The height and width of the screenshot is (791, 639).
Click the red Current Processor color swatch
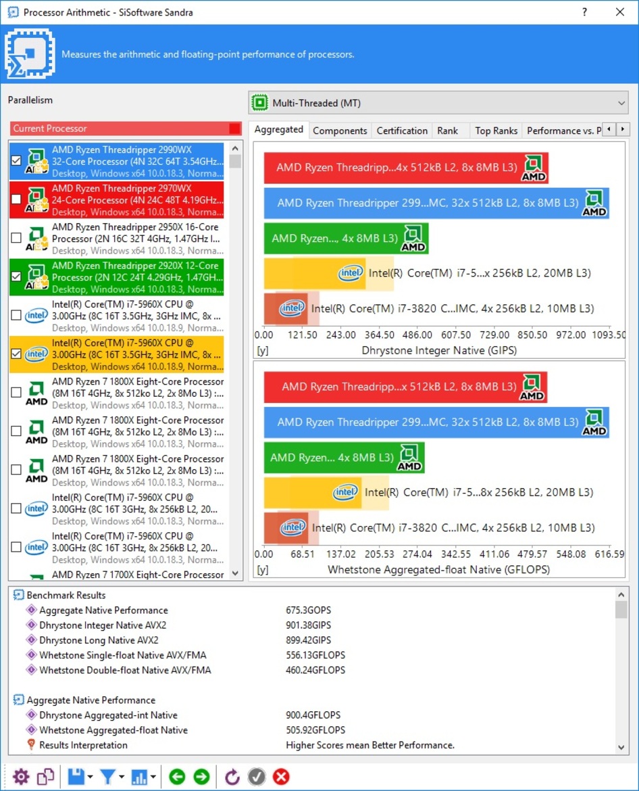[x=234, y=128]
